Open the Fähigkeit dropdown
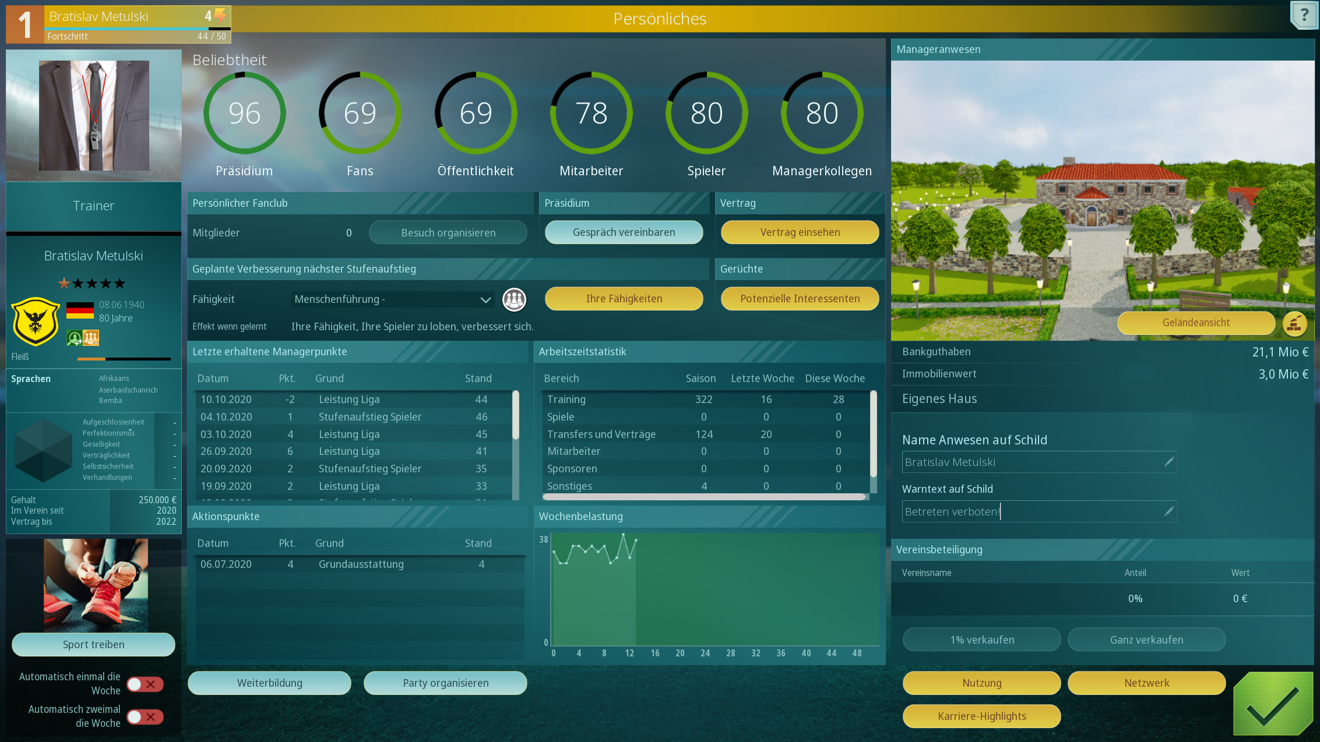This screenshot has height=742, width=1320. (x=392, y=299)
